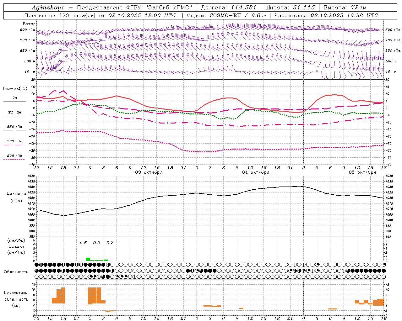
Task: Click the red solid '2м' legend line
Action: point(14,102)
